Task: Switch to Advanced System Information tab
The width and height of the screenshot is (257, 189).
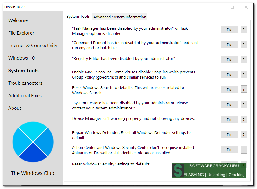Action: [x=120, y=17]
